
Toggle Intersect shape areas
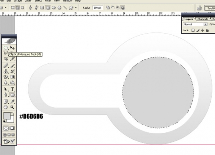[x=118, y=7]
